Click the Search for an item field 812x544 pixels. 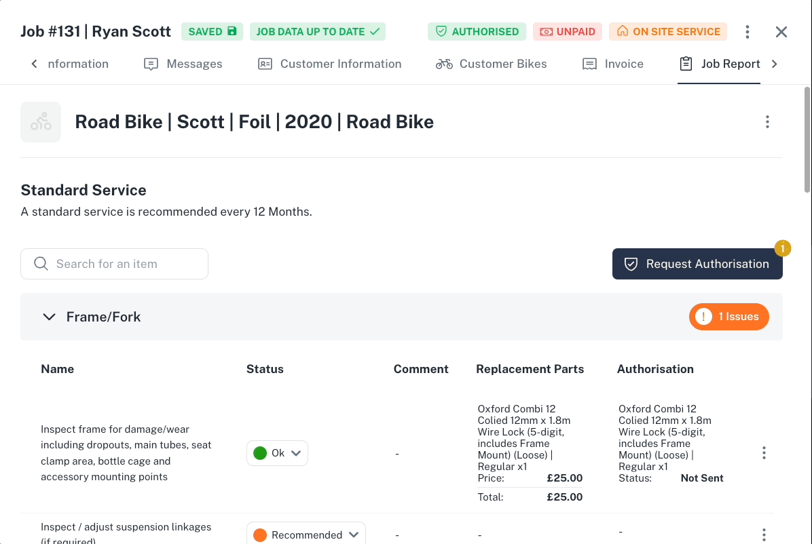[114, 263]
